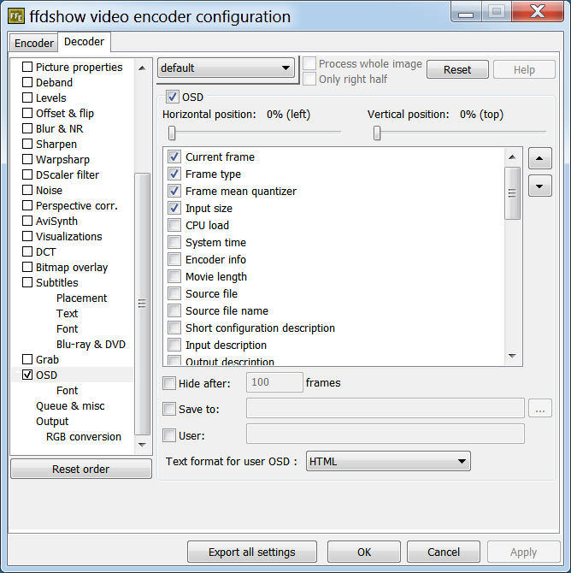Screen dimensions: 571x573
Task: Click the browse '...' button for Save to
Action: 540,408
